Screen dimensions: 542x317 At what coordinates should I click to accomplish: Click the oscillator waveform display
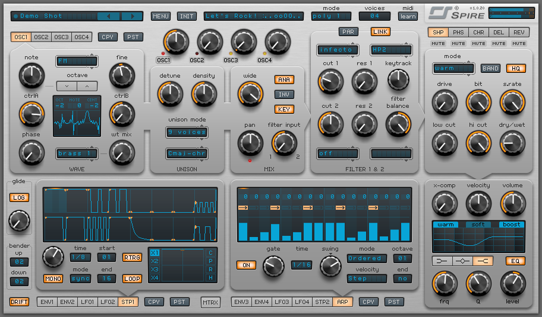(77, 117)
